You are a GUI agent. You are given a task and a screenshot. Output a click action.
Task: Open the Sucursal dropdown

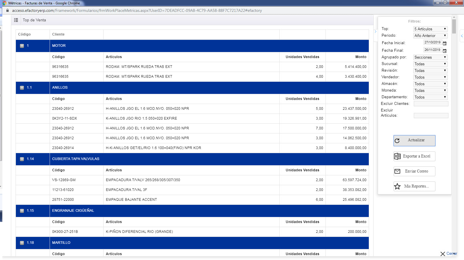tap(430, 64)
